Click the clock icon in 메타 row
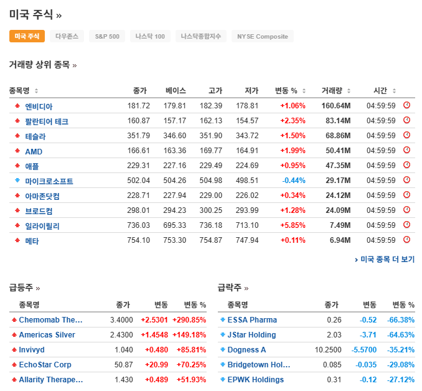This screenshot has width=422, height=391. click(x=406, y=239)
